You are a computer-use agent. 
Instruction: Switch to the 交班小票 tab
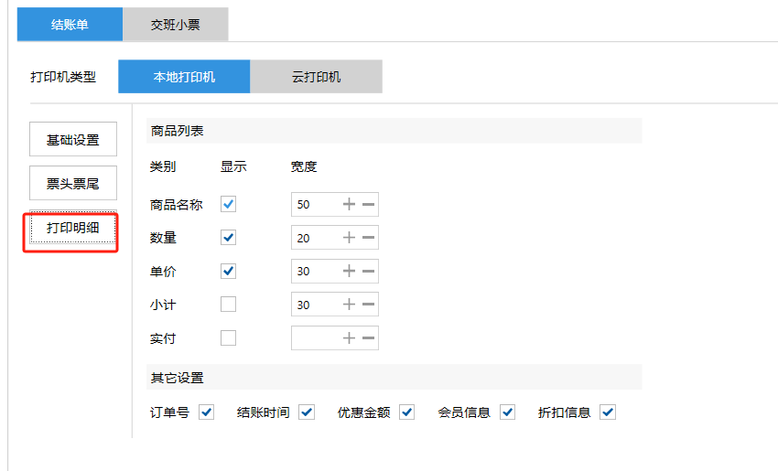[176, 25]
